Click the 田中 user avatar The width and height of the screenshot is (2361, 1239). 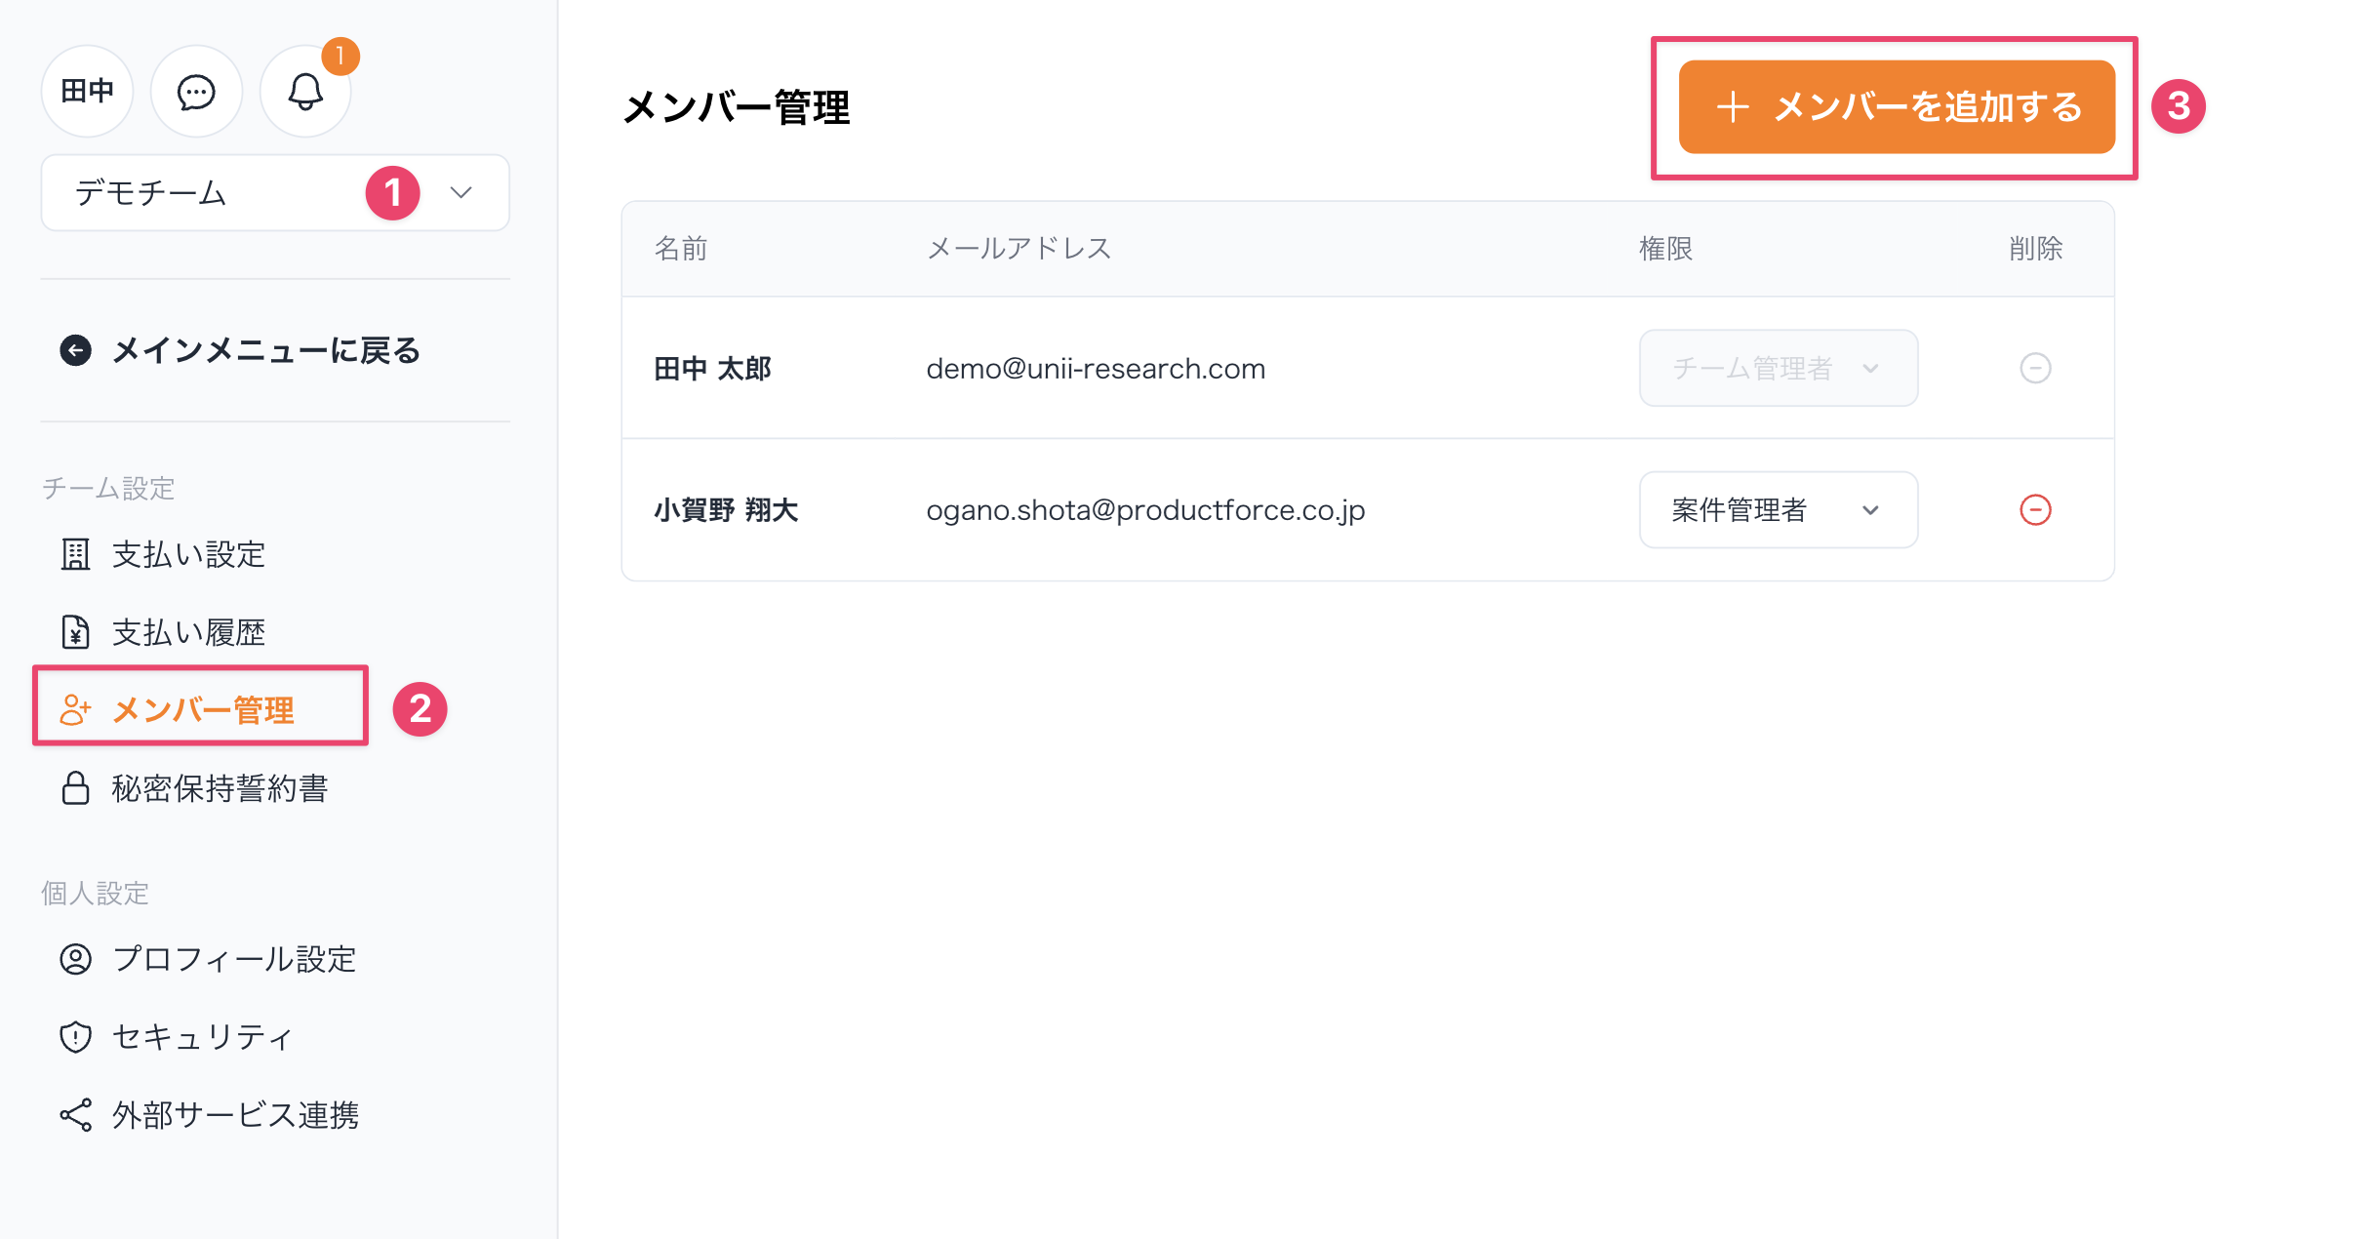88,92
